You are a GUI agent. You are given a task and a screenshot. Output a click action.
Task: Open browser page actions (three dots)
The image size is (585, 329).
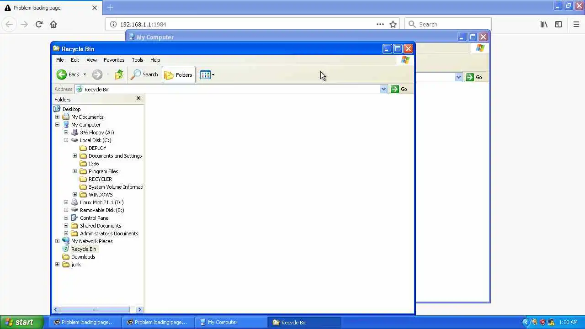(380, 24)
